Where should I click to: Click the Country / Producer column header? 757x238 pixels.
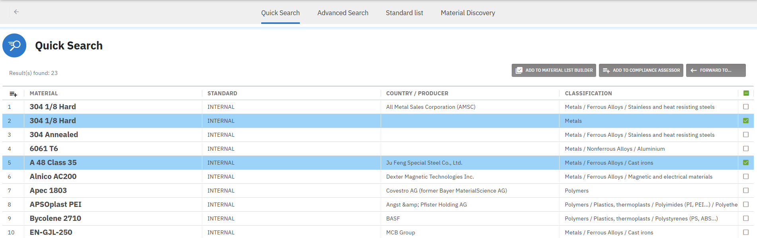point(417,93)
